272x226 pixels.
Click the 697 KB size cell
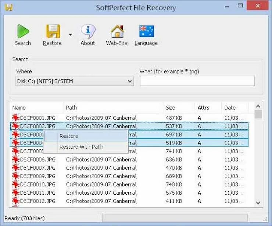[x=174, y=135]
